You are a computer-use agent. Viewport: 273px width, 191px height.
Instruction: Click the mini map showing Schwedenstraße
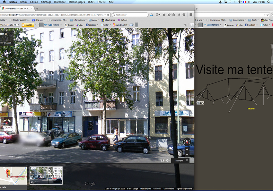13,176
